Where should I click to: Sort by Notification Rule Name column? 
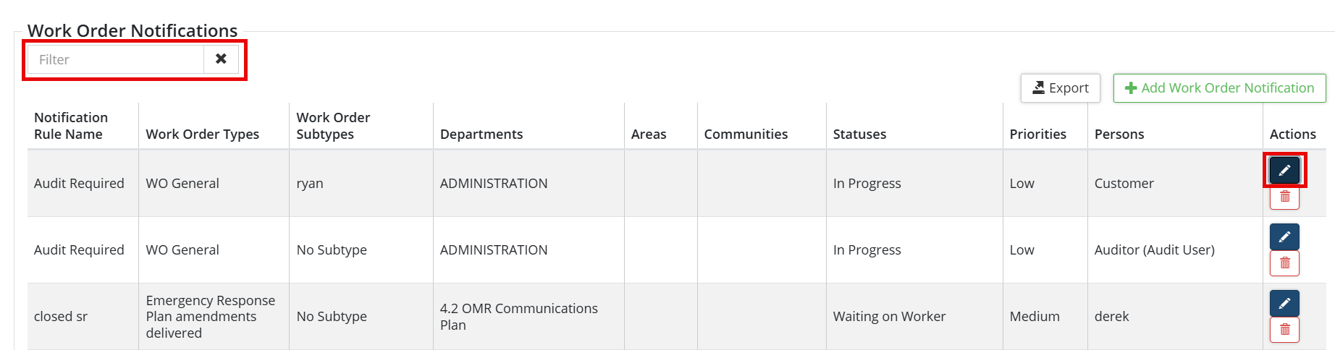click(x=70, y=126)
